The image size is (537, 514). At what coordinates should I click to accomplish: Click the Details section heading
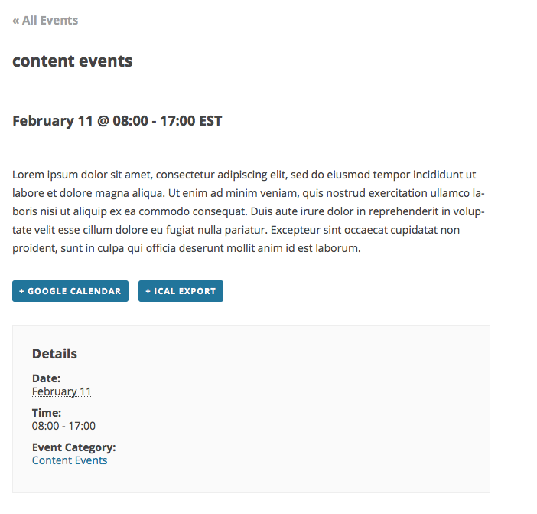click(x=54, y=354)
